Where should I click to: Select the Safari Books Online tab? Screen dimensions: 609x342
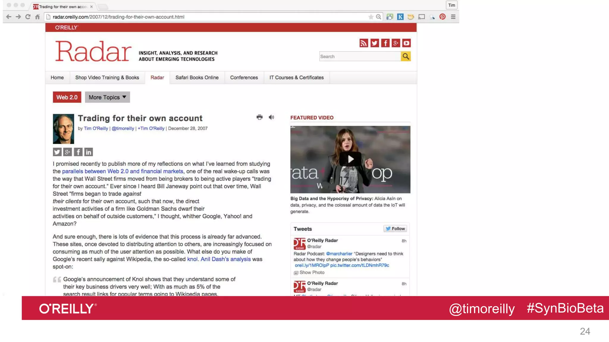(x=197, y=77)
